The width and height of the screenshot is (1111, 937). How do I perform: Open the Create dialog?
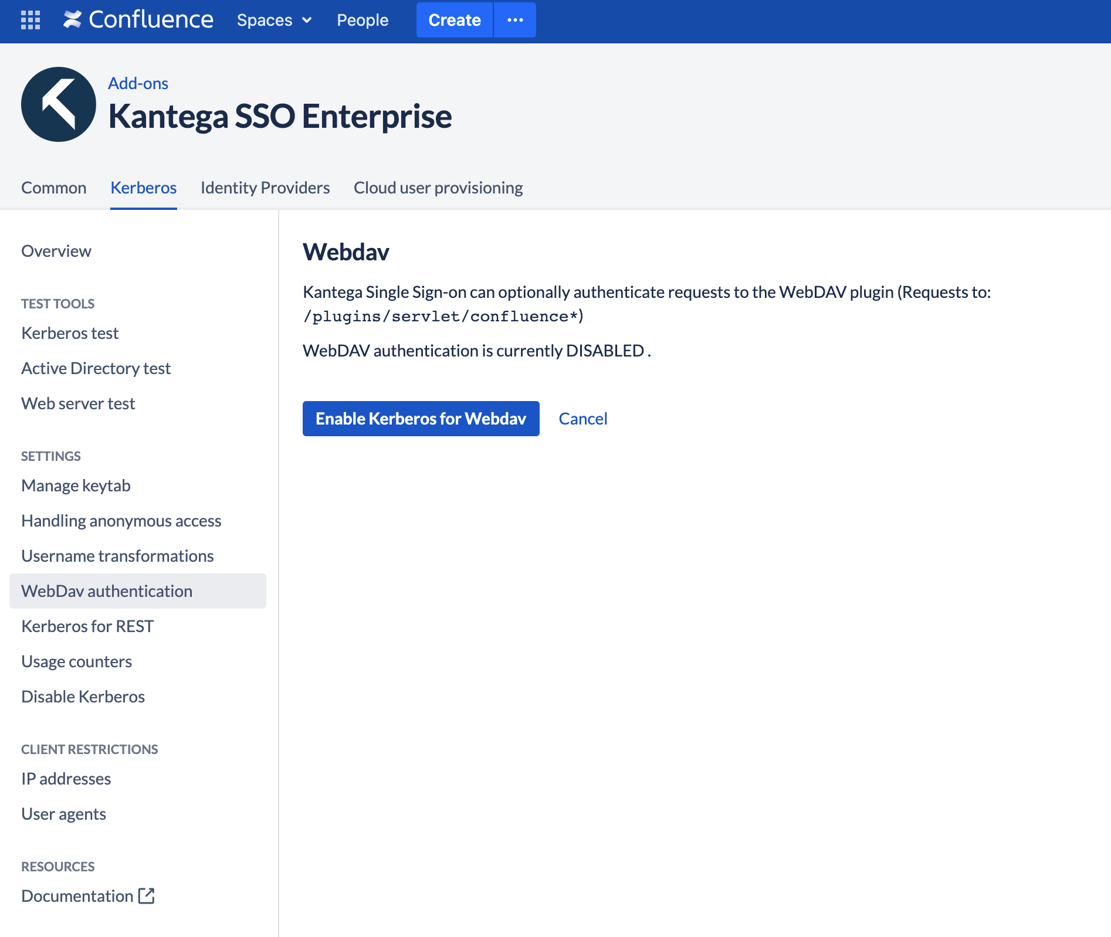[x=453, y=19]
